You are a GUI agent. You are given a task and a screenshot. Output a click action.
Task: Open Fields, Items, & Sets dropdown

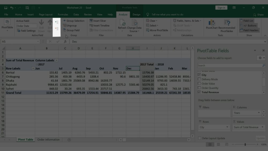(x=187, y=21)
